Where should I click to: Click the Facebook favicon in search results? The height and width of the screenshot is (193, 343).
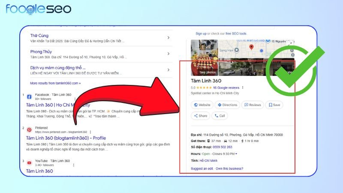[29, 96]
